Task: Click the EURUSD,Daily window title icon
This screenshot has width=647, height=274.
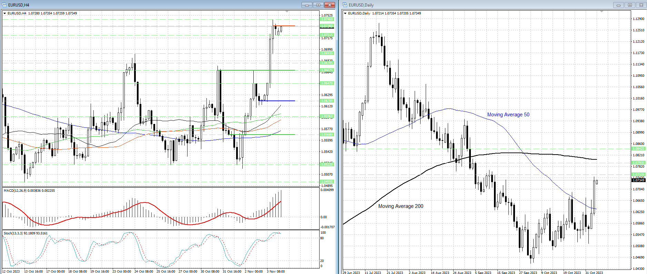Action: (x=345, y=5)
